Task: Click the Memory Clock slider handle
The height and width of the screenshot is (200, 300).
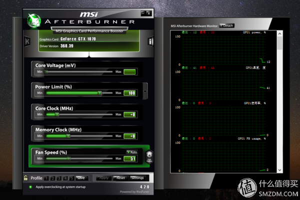Action: point(68,136)
